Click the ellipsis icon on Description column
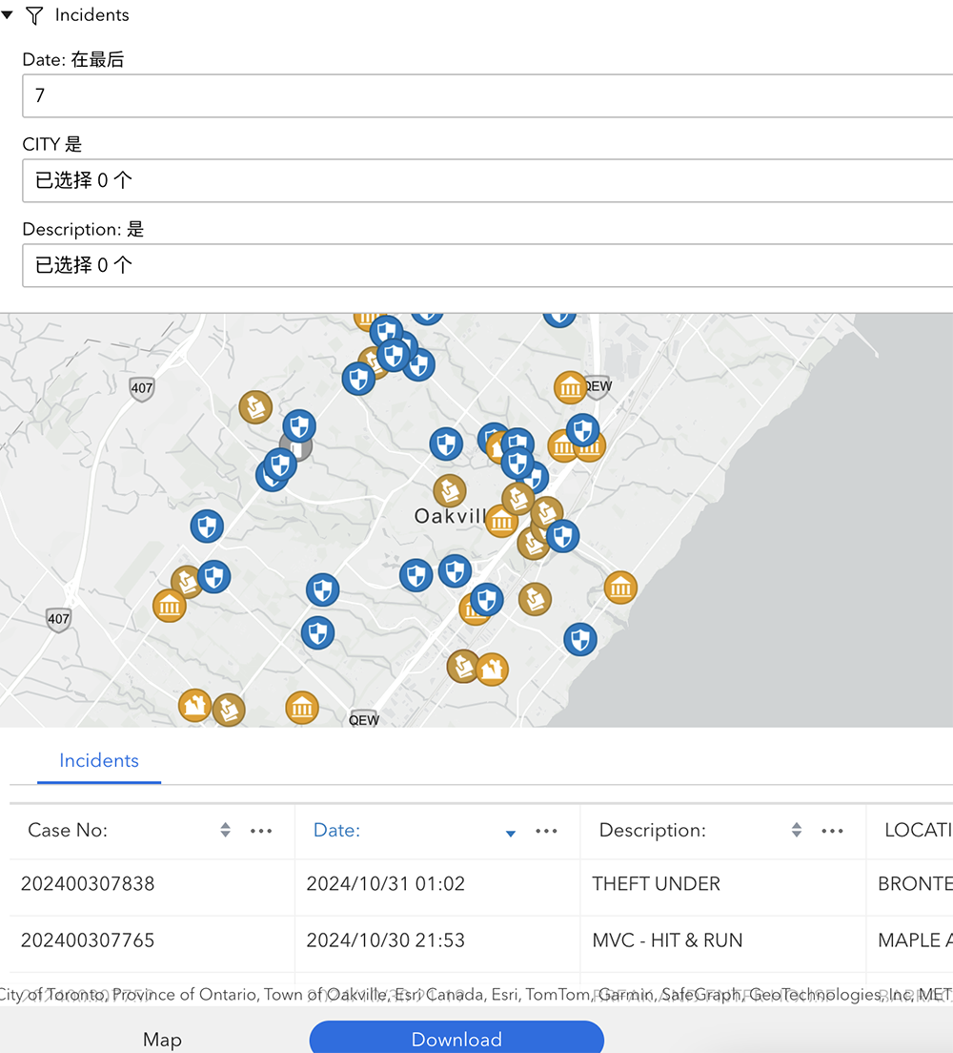This screenshot has width=953, height=1053. point(832,830)
